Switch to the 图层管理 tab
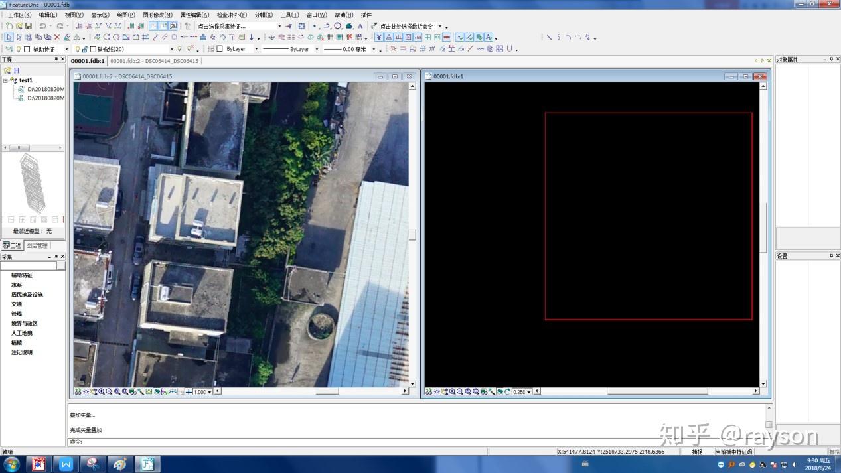Viewport: 841px width, 473px height. tap(37, 245)
